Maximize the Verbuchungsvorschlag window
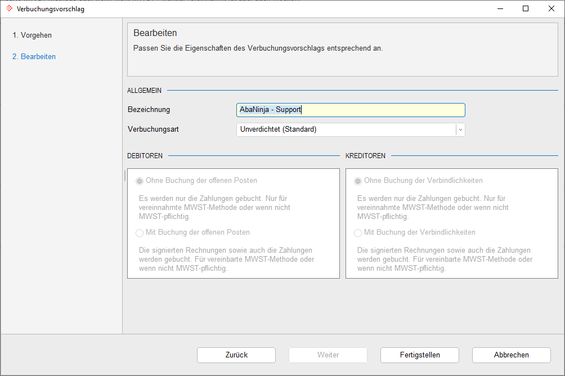This screenshot has width=565, height=376. pyautogui.click(x=526, y=8)
